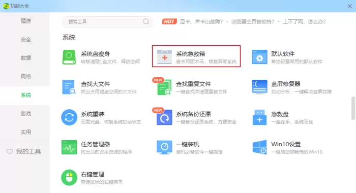Click the 管理鼠标的右键菜单 description
The image size is (356, 193).
click(x=102, y=182)
